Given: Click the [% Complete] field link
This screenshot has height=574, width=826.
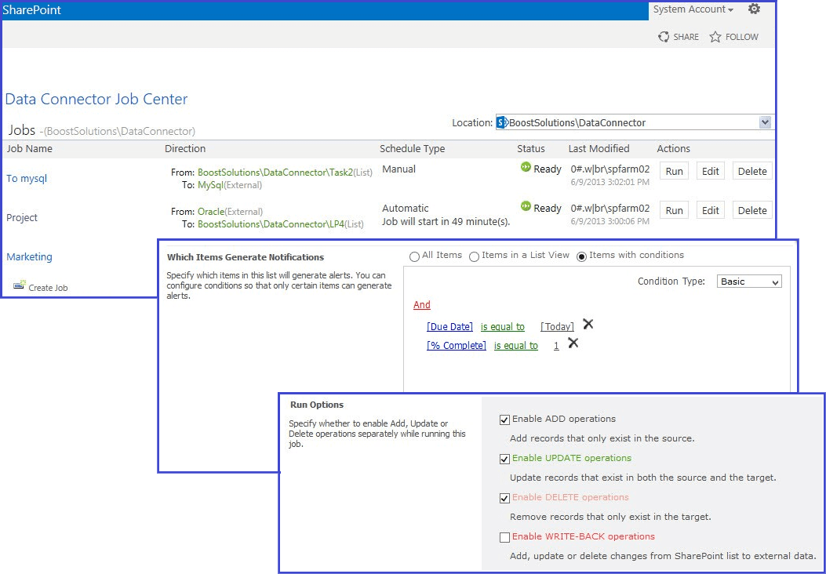Looking at the screenshot, I should pos(457,346).
